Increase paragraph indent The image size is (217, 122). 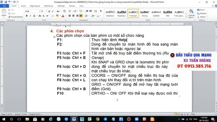[91, 11]
